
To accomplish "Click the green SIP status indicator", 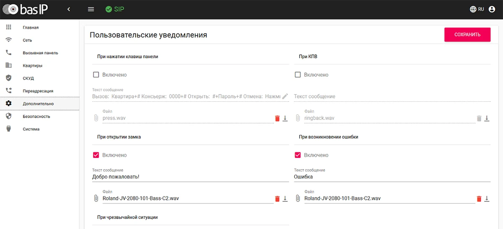I will [114, 9].
